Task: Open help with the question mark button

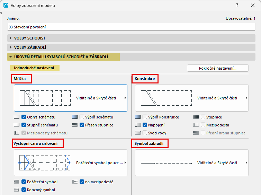Action: coord(237,5)
